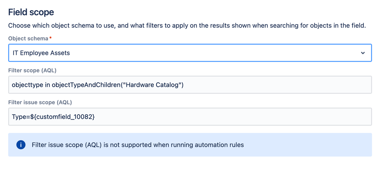
Task: Select the IT Employee Assets value text
Action: click(x=41, y=53)
